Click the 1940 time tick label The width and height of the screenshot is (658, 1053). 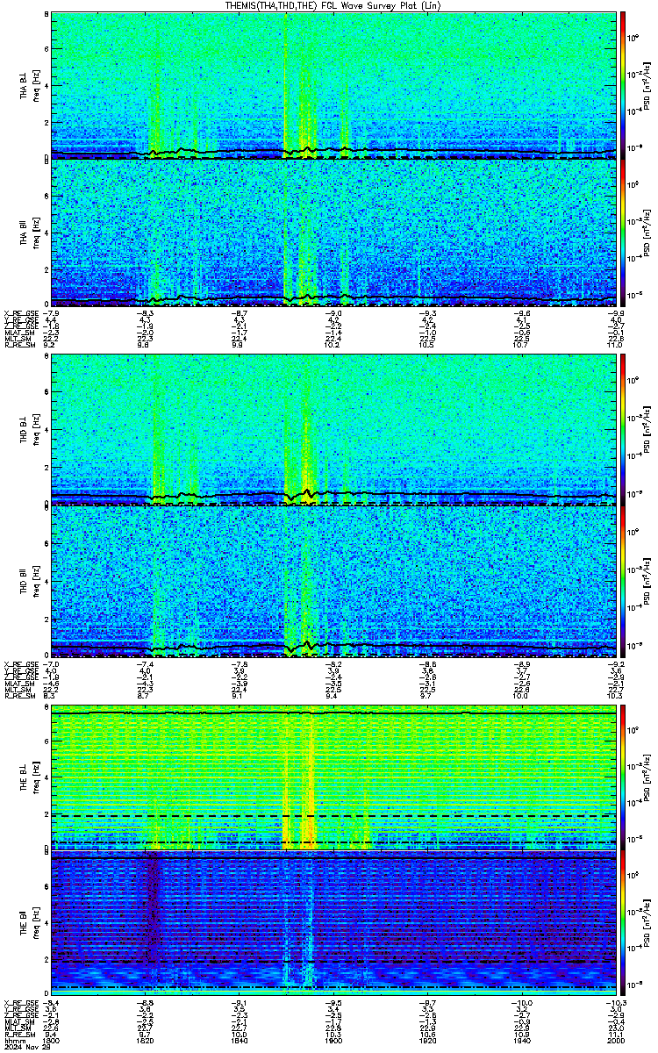521,1042
